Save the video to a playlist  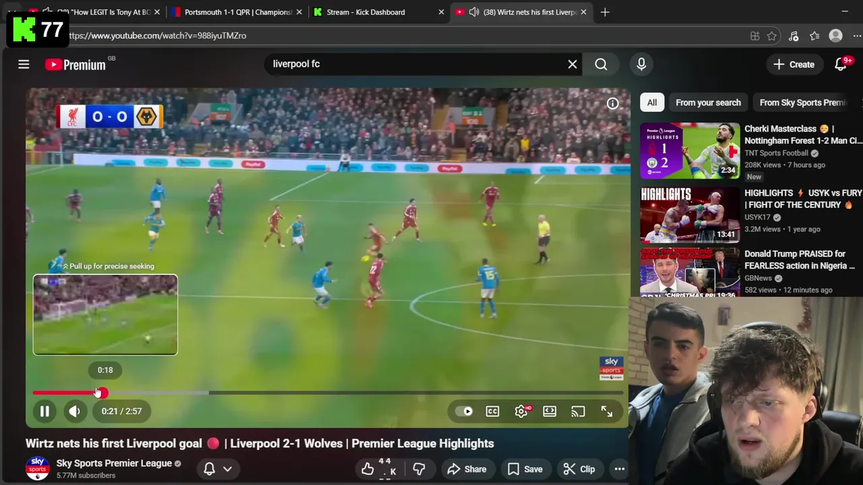point(525,469)
